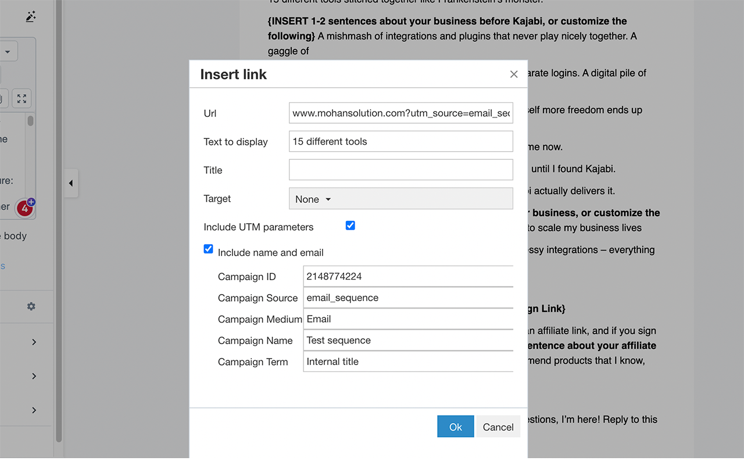
Task: Open the settings gear icon
Action: pyautogui.click(x=31, y=306)
